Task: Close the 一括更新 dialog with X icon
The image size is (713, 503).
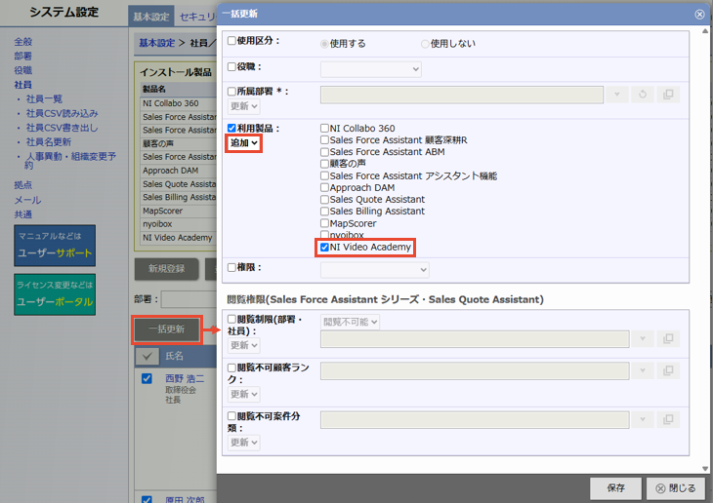Action: click(x=699, y=14)
